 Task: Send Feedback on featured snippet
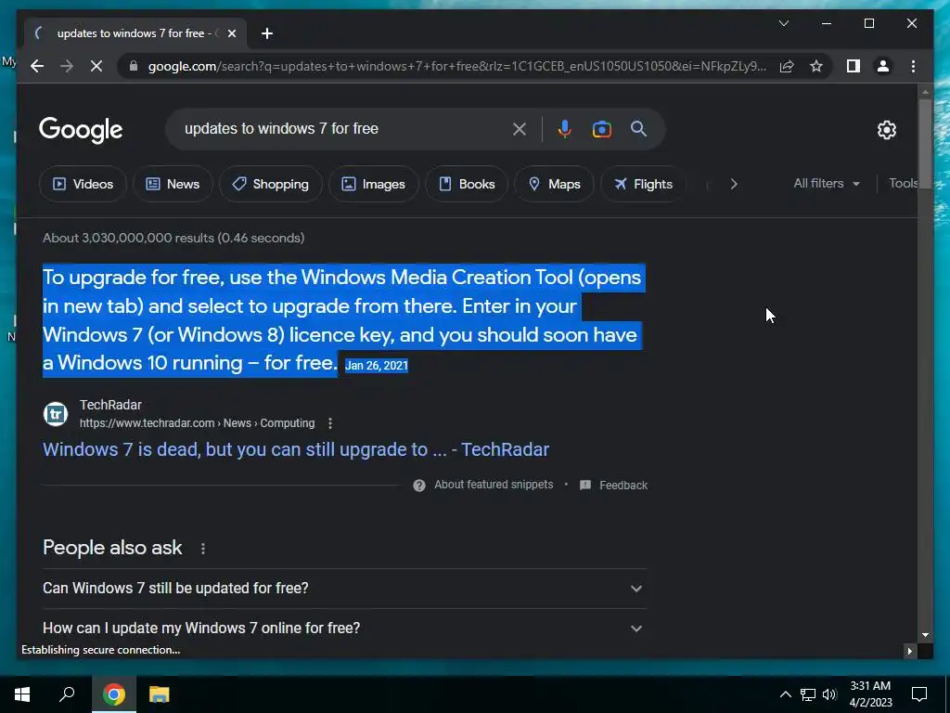613,485
